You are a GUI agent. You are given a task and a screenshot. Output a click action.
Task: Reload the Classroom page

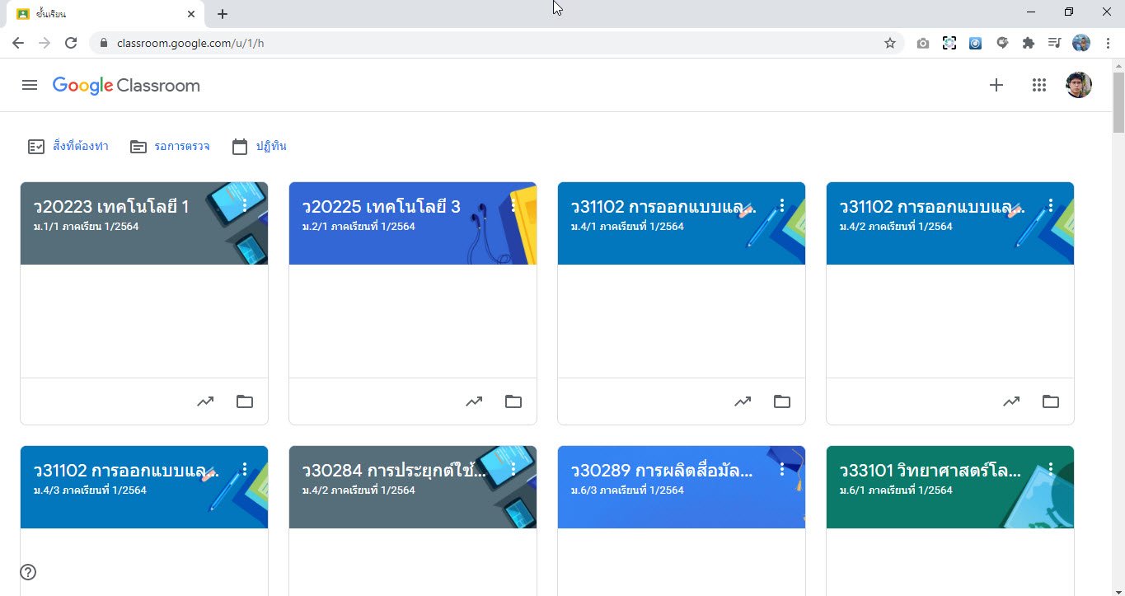(71, 43)
